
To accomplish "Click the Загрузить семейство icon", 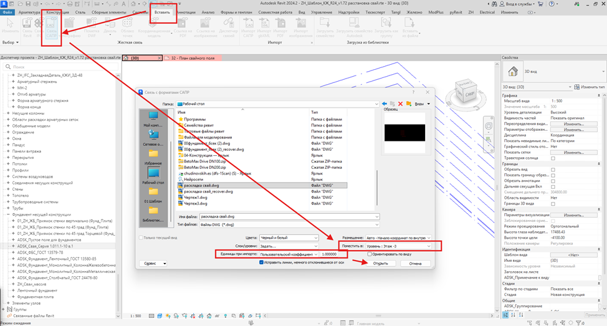I will coord(325,28).
